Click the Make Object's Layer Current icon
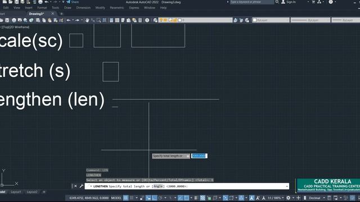Screen dimensions: 360x202 click(x=235, y=20)
